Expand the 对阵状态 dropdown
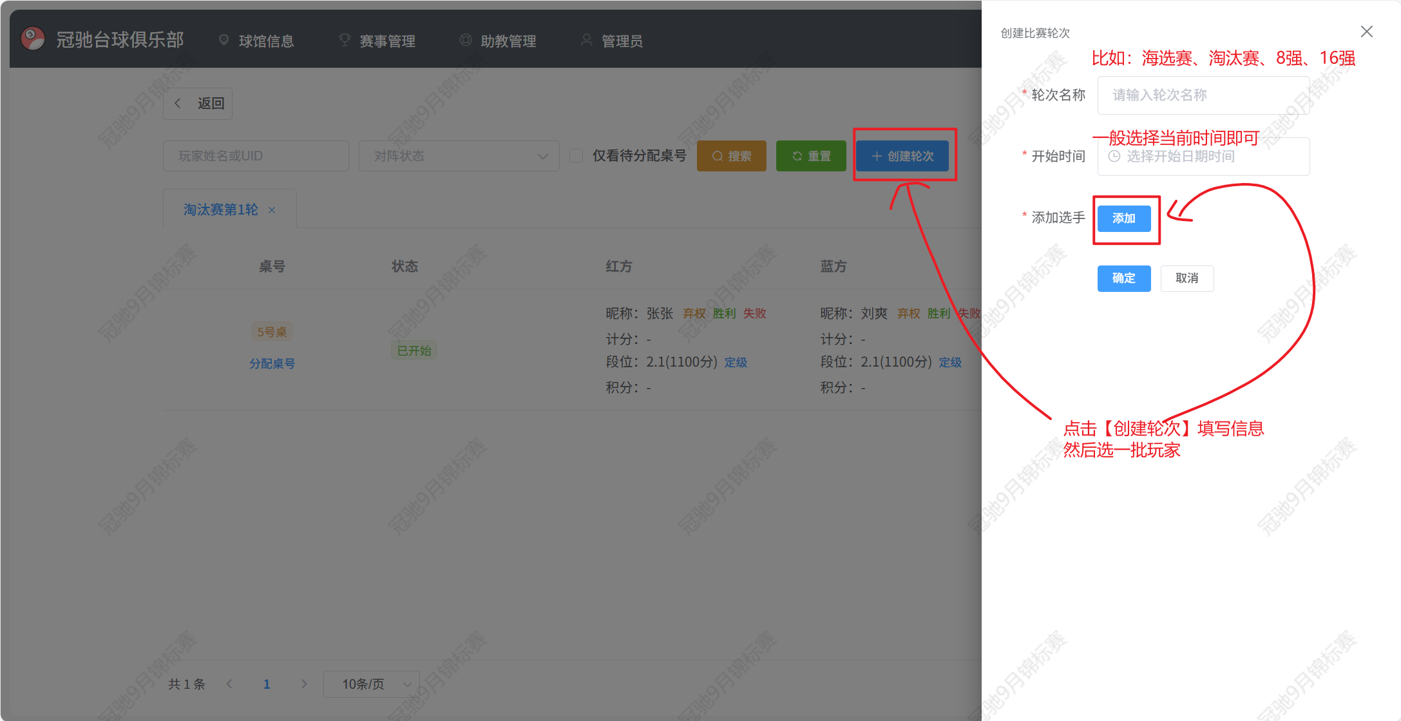The image size is (1401, 721). pyautogui.click(x=459, y=156)
